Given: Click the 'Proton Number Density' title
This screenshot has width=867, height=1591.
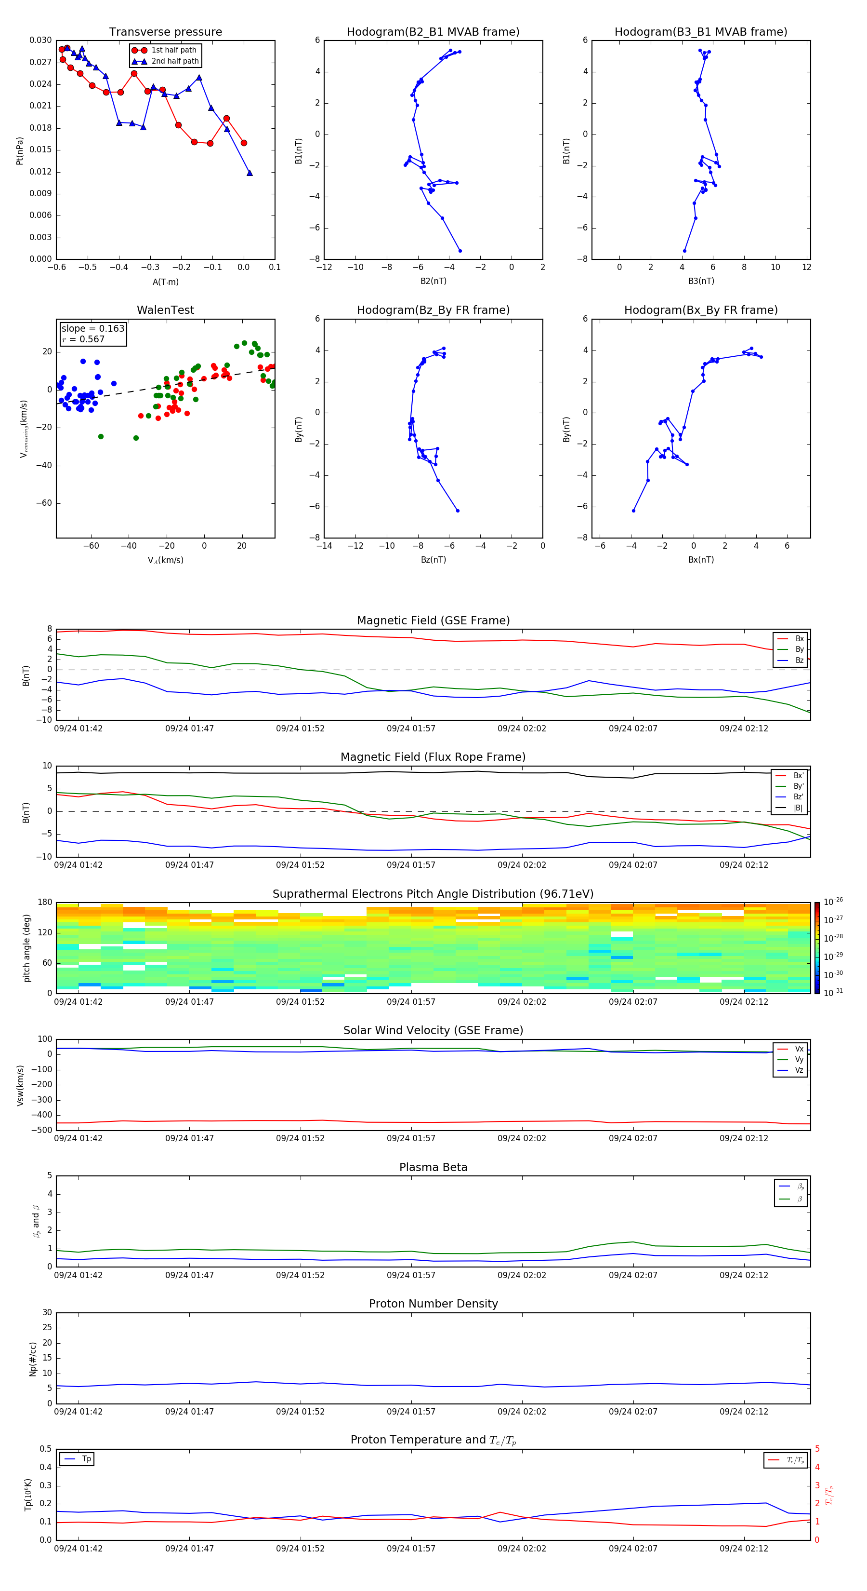Looking at the screenshot, I should pos(433,1304).
